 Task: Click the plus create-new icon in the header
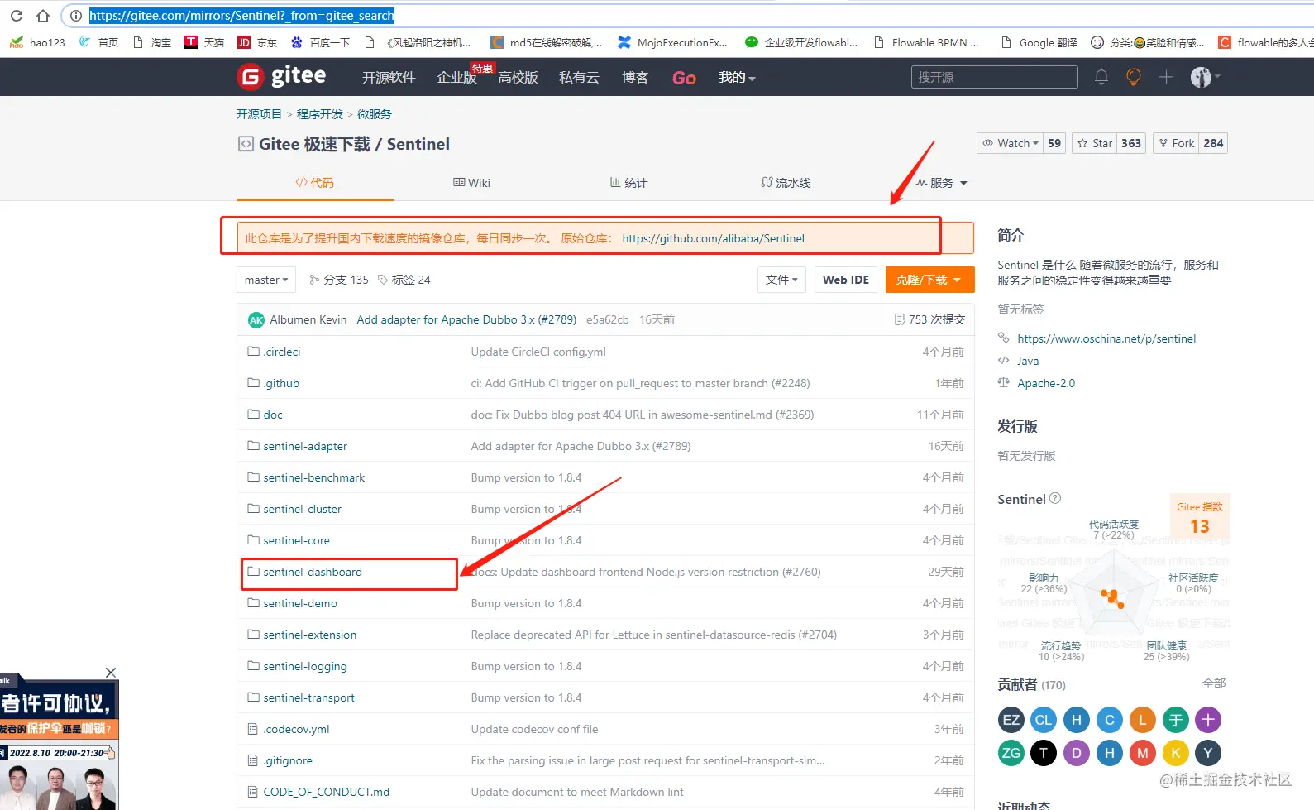[x=1166, y=77]
